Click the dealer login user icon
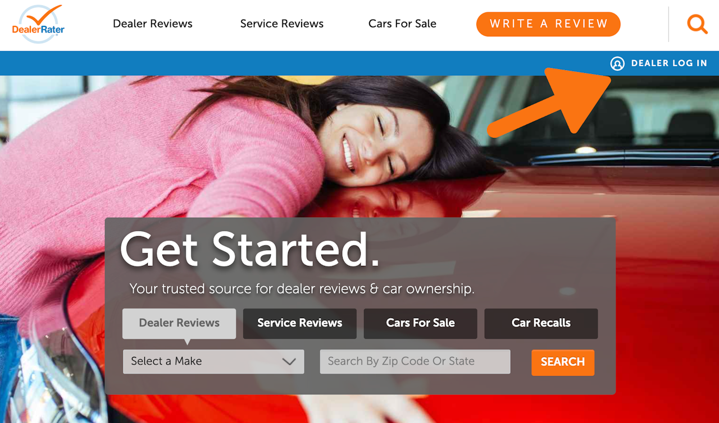 click(617, 63)
